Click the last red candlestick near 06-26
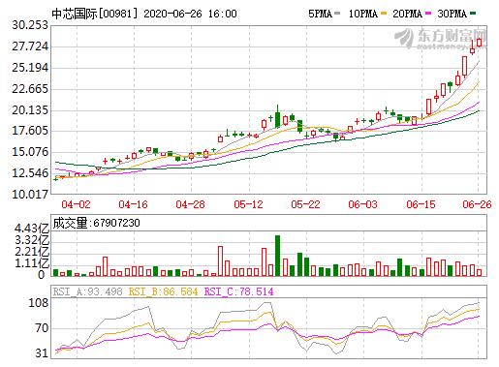Viewport: 499px width, 367px height. point(479,43)
